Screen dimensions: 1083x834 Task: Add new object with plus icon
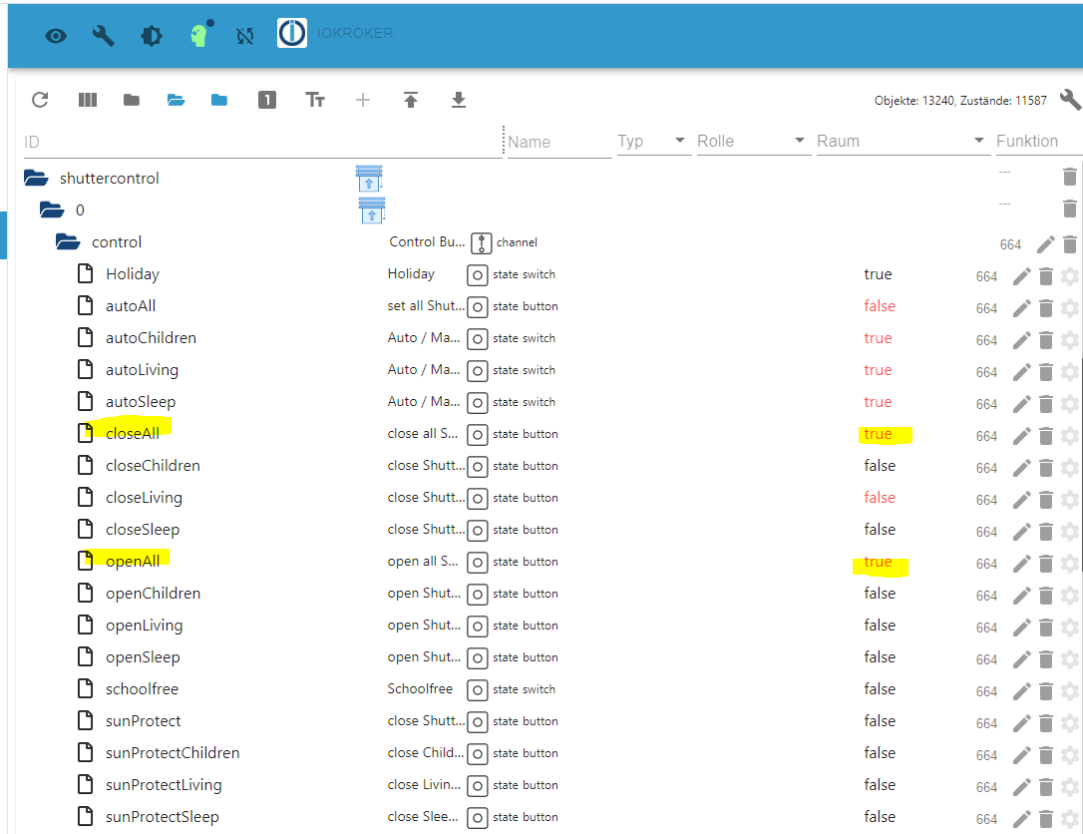pyautogui.click(x=363, y=100)
